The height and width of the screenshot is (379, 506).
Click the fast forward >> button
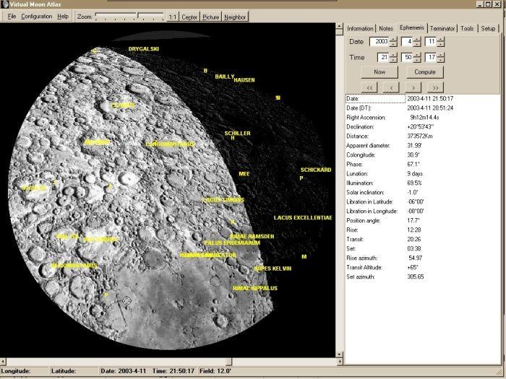pos(435,87)
